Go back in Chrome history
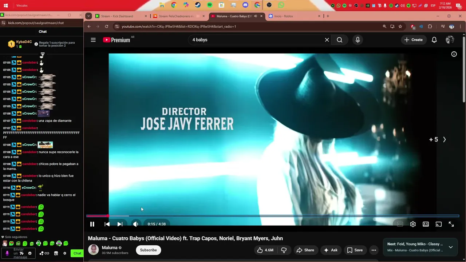Screen dimensions: 466x262 click(89, 27)
